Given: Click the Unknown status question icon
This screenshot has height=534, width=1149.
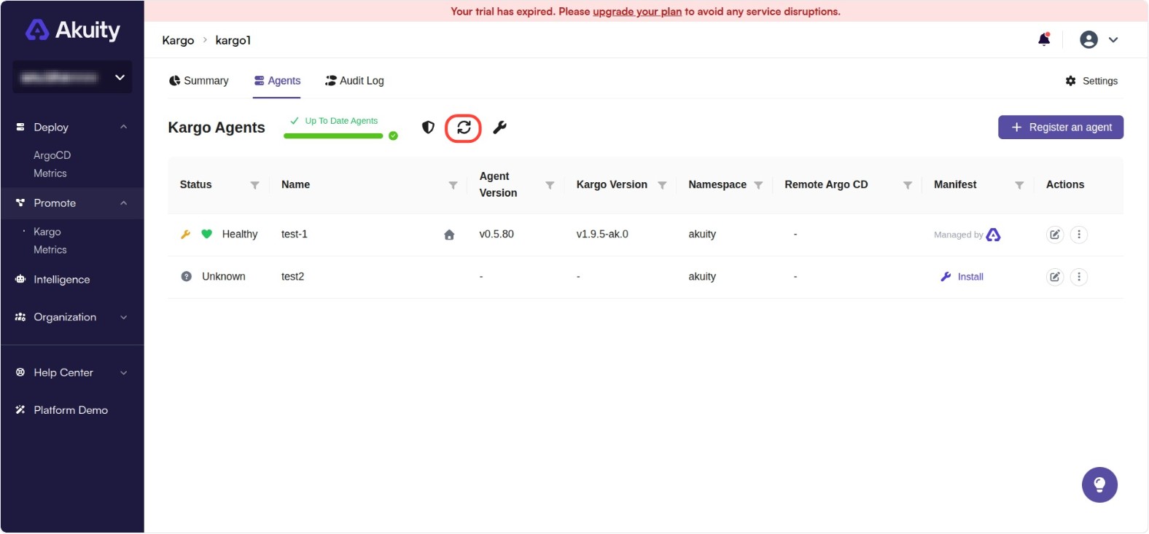Looking at the screenshot, I should point(187,277).
